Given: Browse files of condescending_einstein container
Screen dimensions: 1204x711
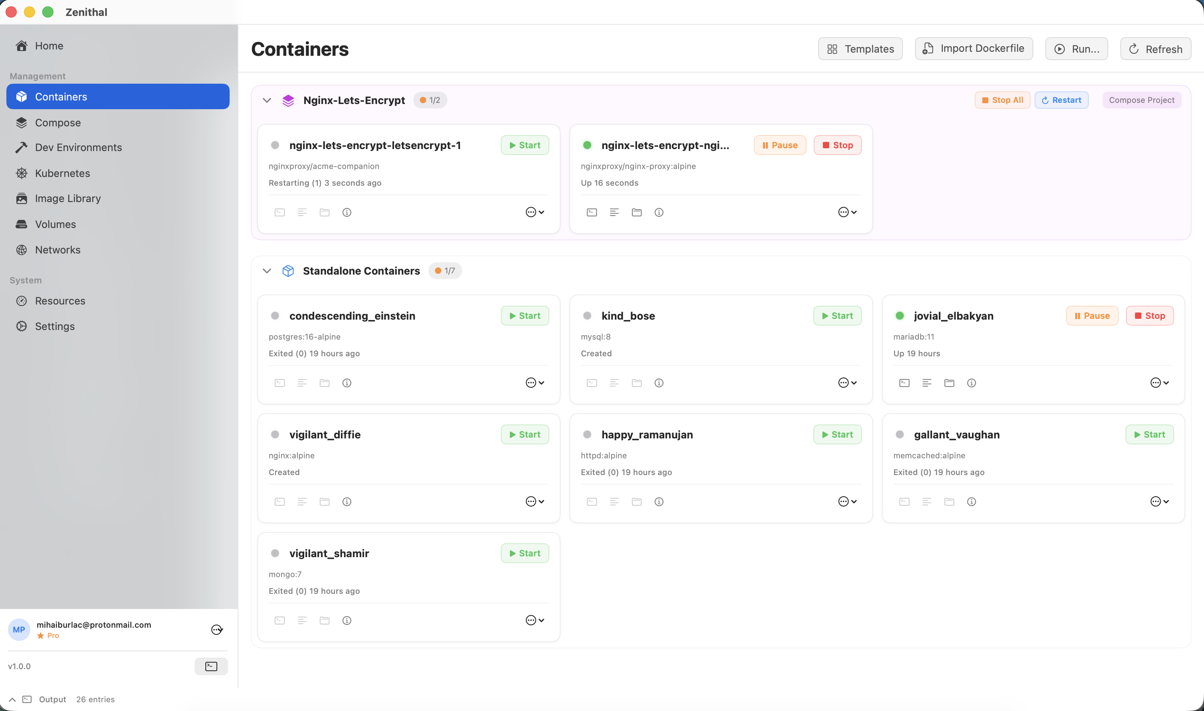Looking at the screenshot, I should [325, 382].
